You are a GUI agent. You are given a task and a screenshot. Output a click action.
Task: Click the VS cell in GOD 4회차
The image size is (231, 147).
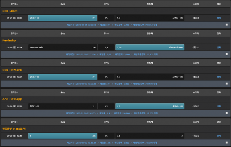point(106,18)
